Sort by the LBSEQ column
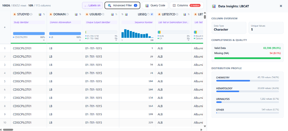The height and width of the screenshot is (131, 288). click(123, 14)
